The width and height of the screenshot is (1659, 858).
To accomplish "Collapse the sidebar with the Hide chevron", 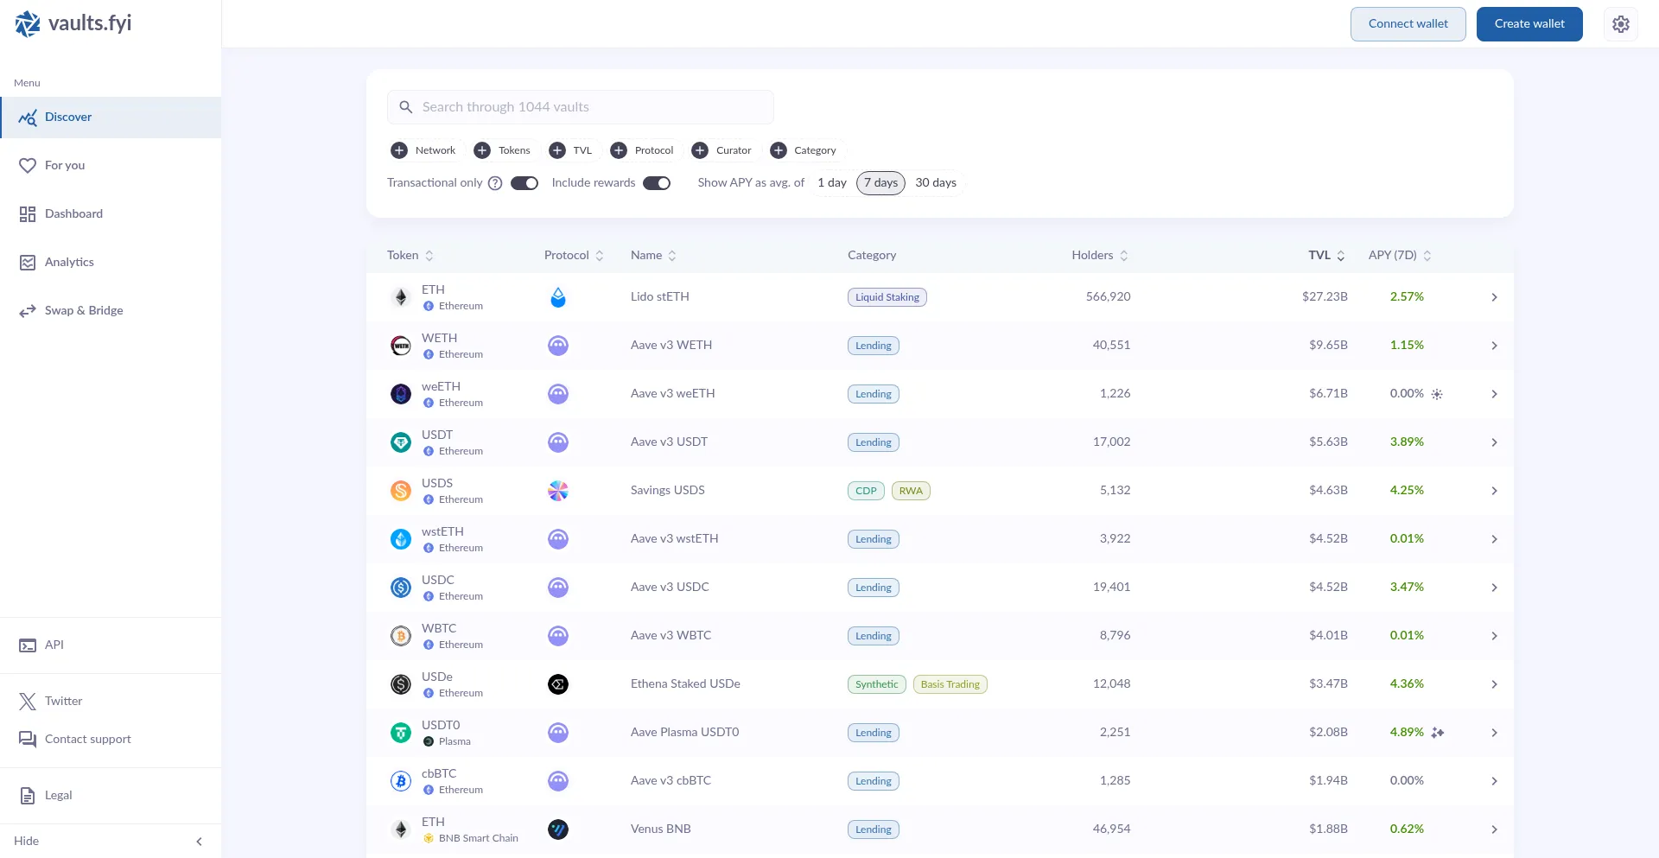I will pos(199,842).
